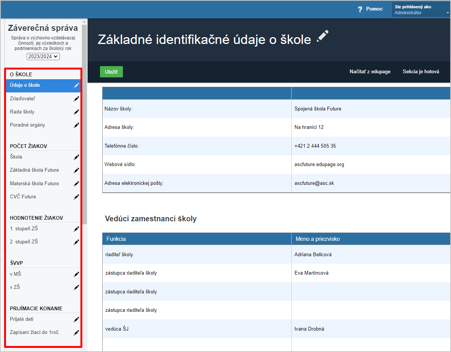Click pencil icon next to CVČ Future
The height and width of the screenshot is (352, 451).
(76, 197)
